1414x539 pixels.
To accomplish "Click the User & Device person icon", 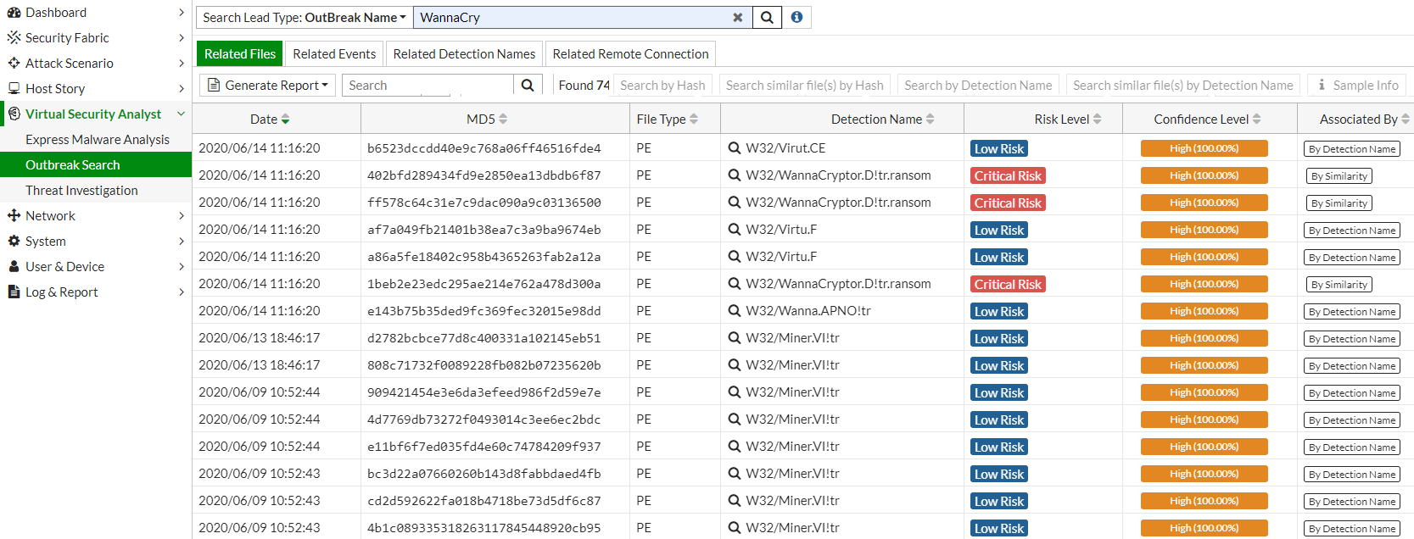I will coord(14,267).
